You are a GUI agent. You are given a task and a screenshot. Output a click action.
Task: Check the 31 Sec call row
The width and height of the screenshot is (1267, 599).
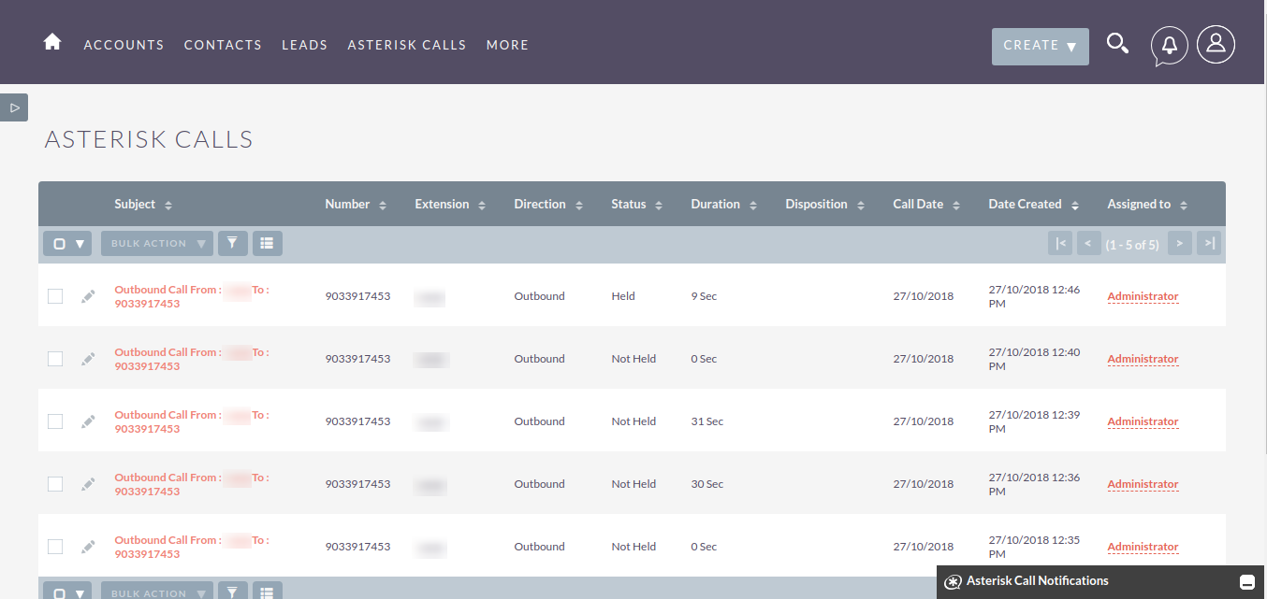[x=55, y=421]
